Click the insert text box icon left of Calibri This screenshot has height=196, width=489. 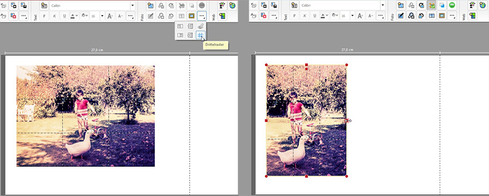[44, 5]
